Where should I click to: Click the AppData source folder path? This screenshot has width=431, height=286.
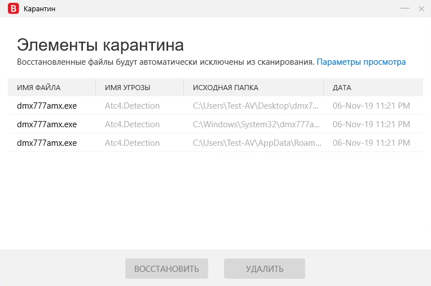[x=256, y=143]
